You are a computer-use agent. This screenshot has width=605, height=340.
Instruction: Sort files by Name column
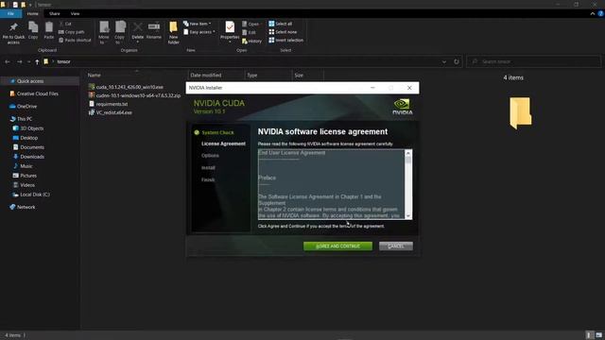(95, 76)
